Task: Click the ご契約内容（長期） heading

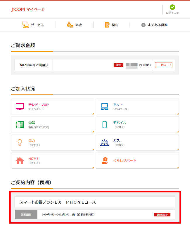Action: tap(31, 182)
